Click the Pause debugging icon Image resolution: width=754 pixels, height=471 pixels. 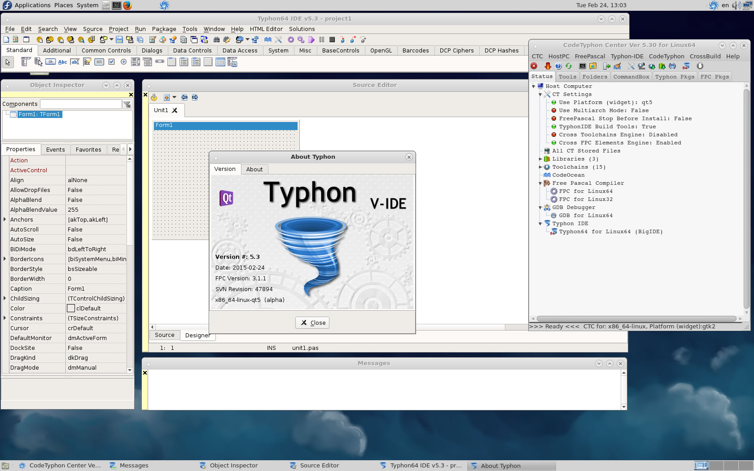(322, 39)
